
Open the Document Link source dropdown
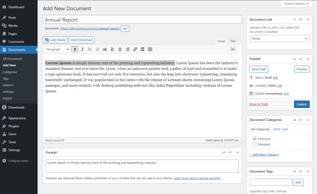[x=280, y=39]
